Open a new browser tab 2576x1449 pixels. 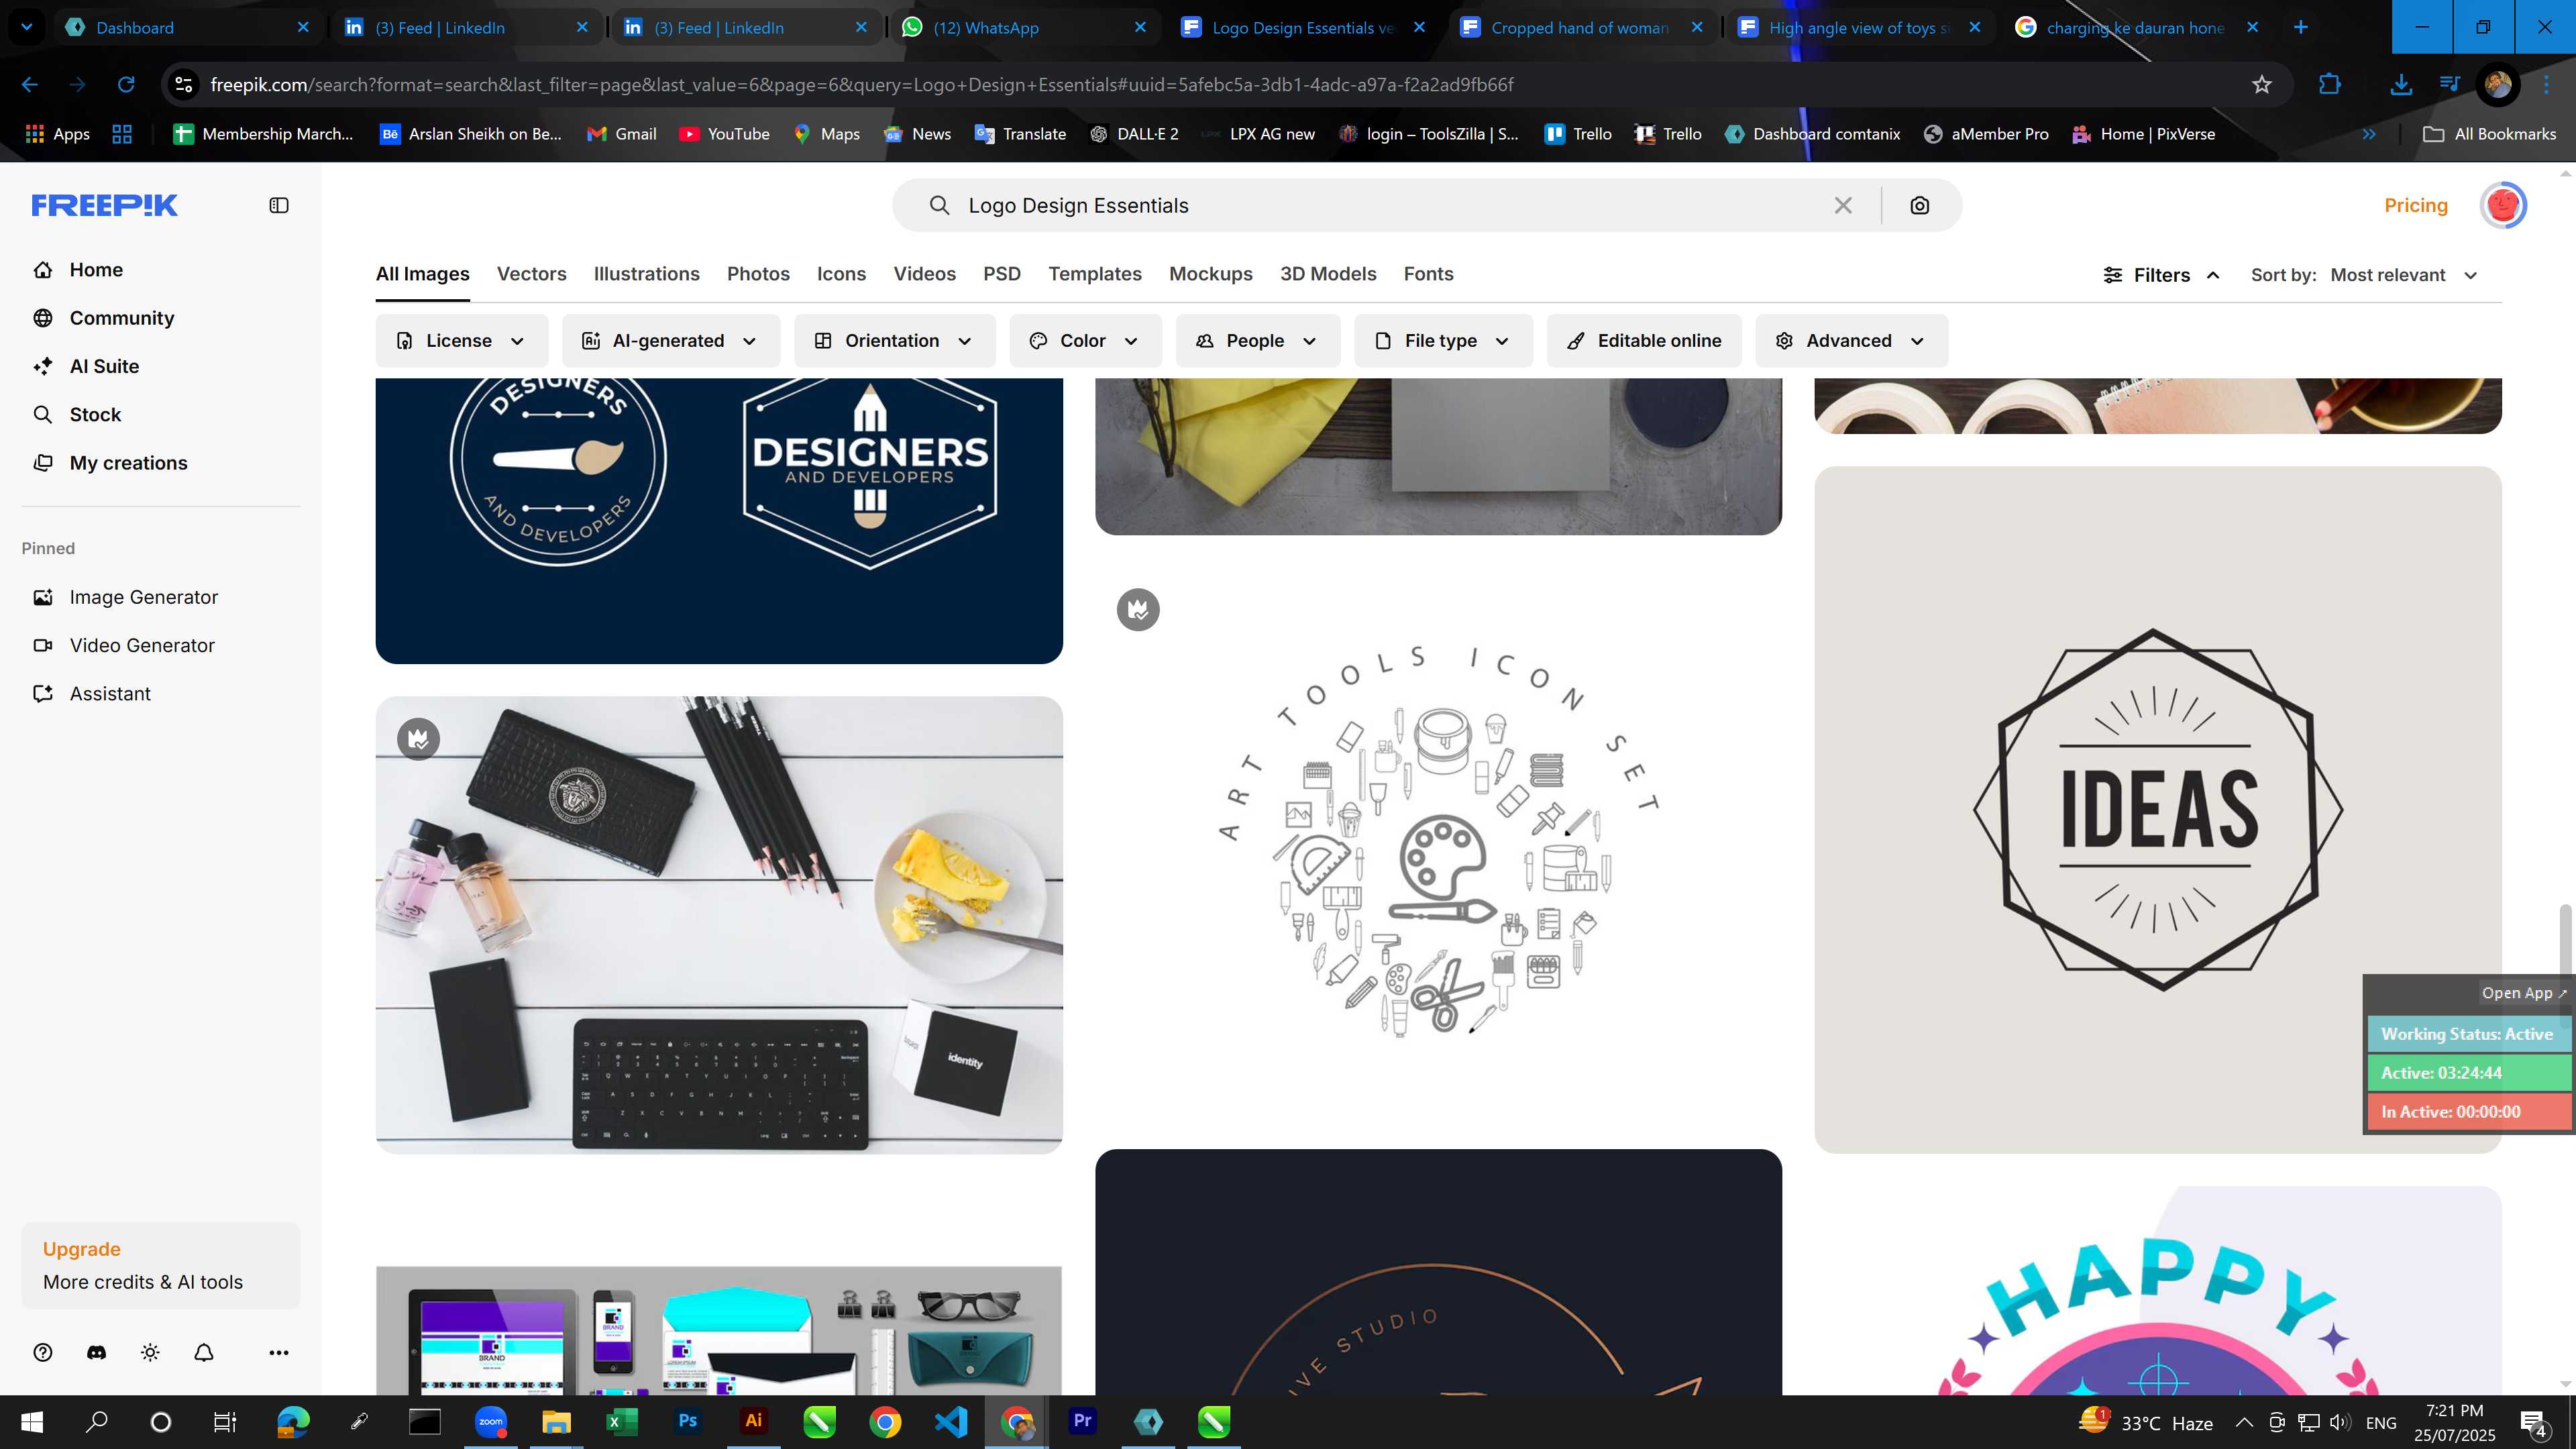coord(2301,27)
